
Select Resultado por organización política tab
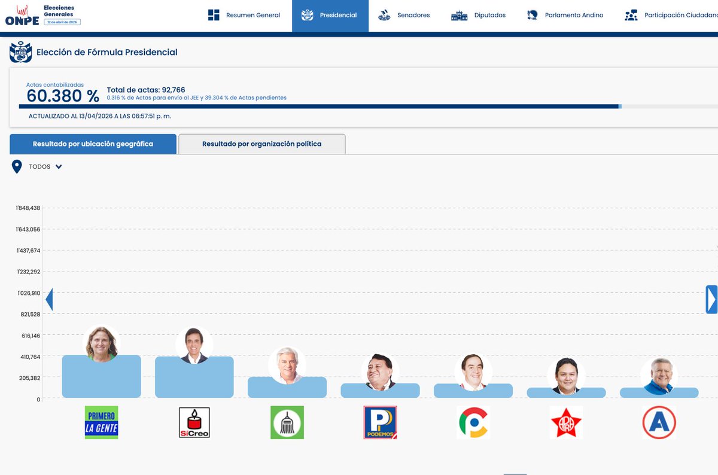click(x=261, y=144)
